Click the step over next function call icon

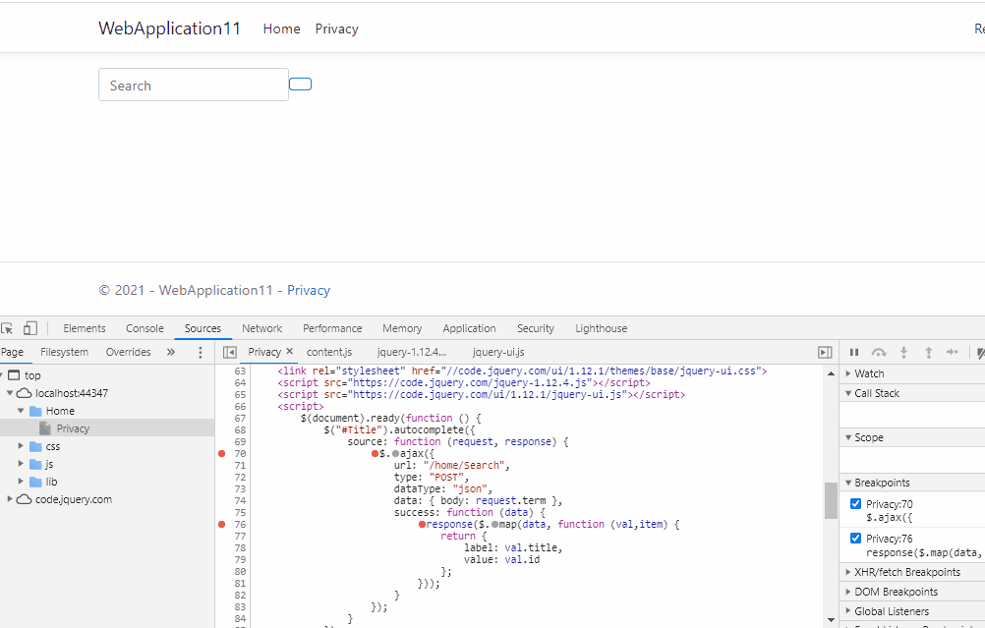click(x=878, y=352)
